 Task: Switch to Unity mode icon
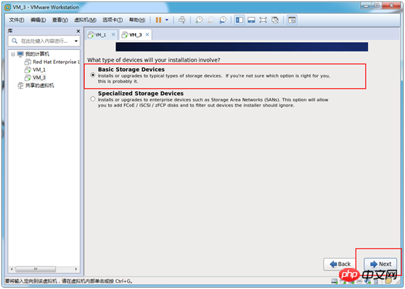point(275,20)
